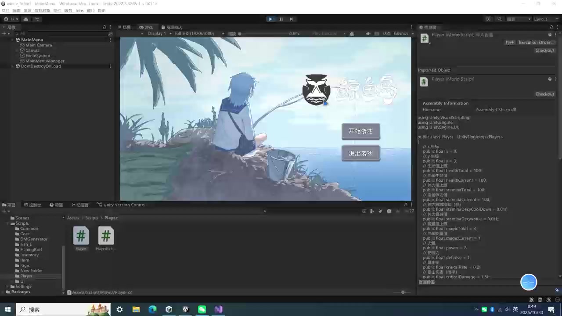
Task: Open the Jobs menu
Action: [x=79, y=11]
